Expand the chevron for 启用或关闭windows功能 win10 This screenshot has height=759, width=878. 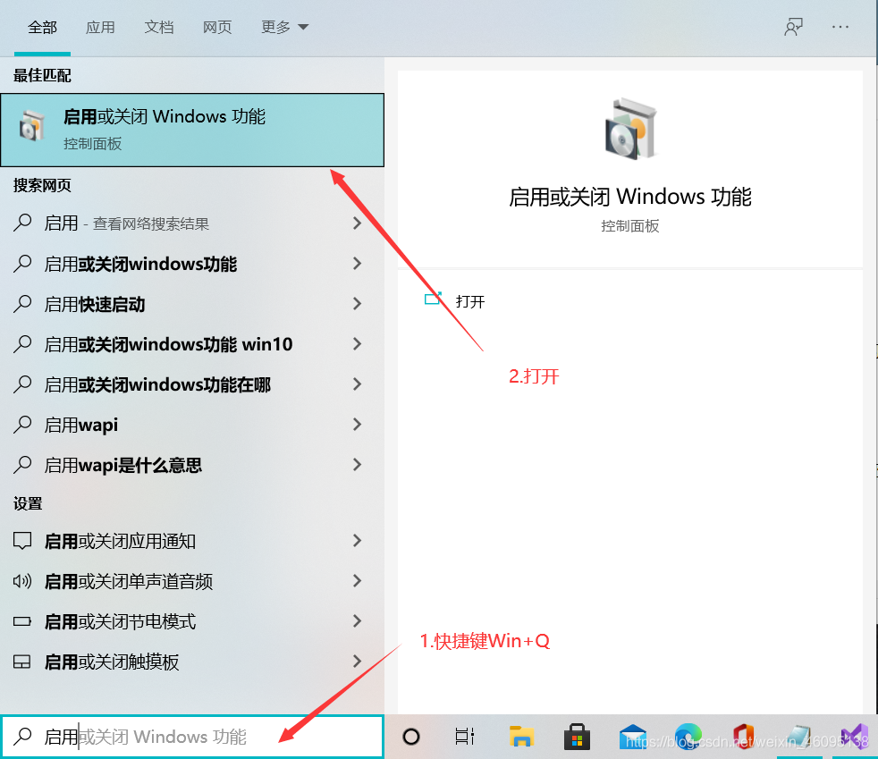[357, 344]
